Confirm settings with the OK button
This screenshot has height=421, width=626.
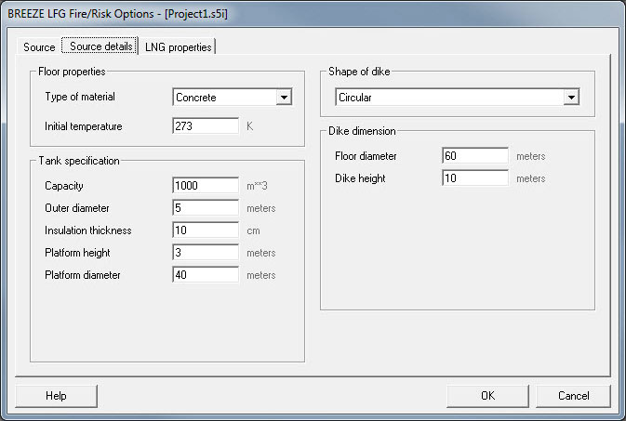487,396
